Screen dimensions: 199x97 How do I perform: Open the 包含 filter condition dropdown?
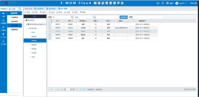94,17
